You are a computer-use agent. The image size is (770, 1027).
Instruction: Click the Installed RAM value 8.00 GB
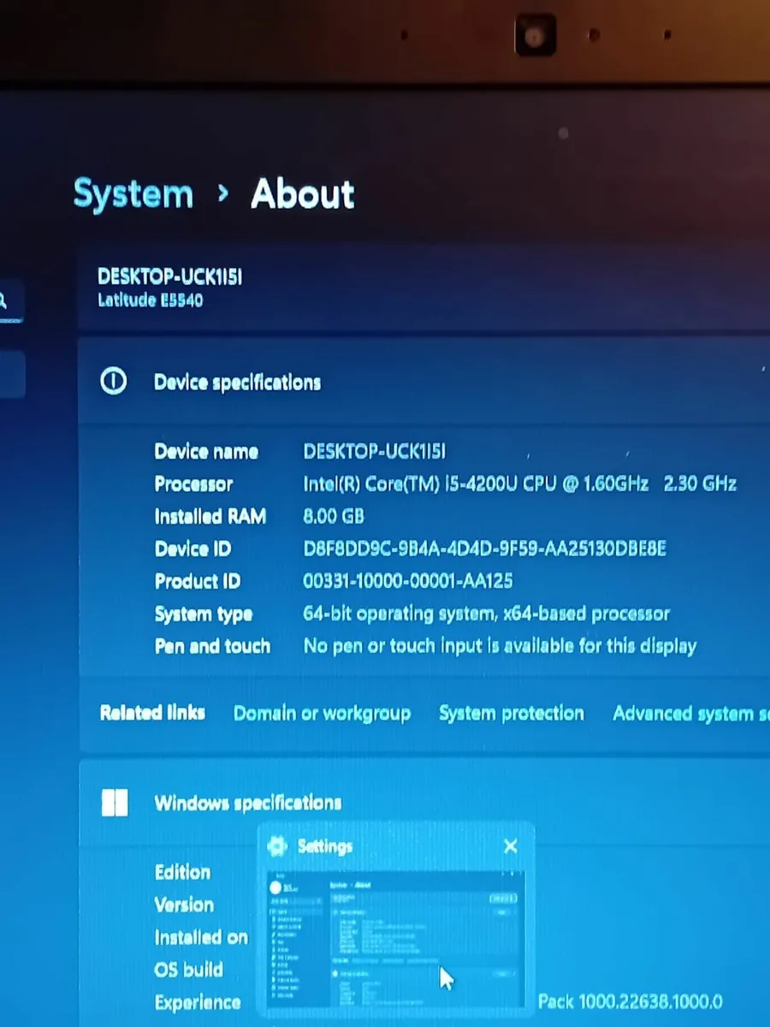pos(334,516)
